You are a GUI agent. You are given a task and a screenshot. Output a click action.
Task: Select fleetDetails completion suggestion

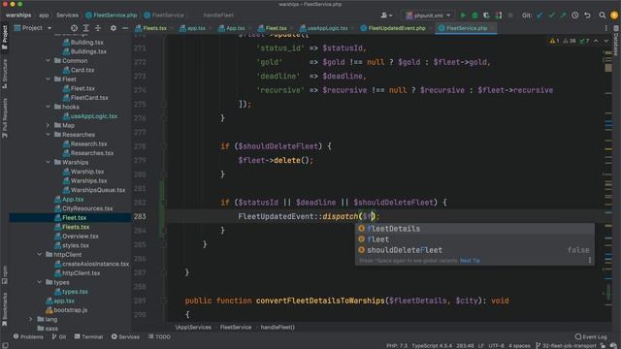(x=474, y=229)
